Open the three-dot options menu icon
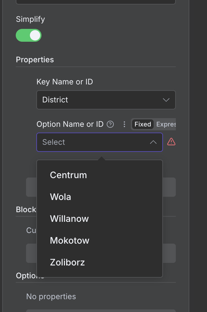The width and height of the screenshot is (207, 312). click(124, 124)
